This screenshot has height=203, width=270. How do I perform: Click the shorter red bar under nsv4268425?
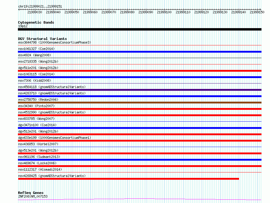[x=128, y=179]
